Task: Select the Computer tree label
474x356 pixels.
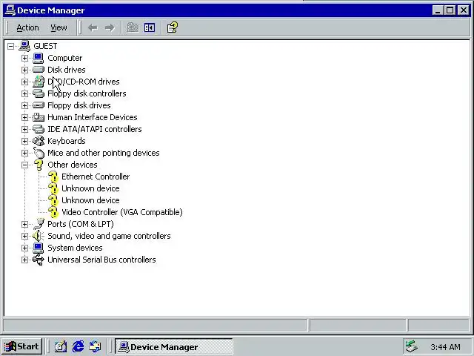Action: point(64,58)
